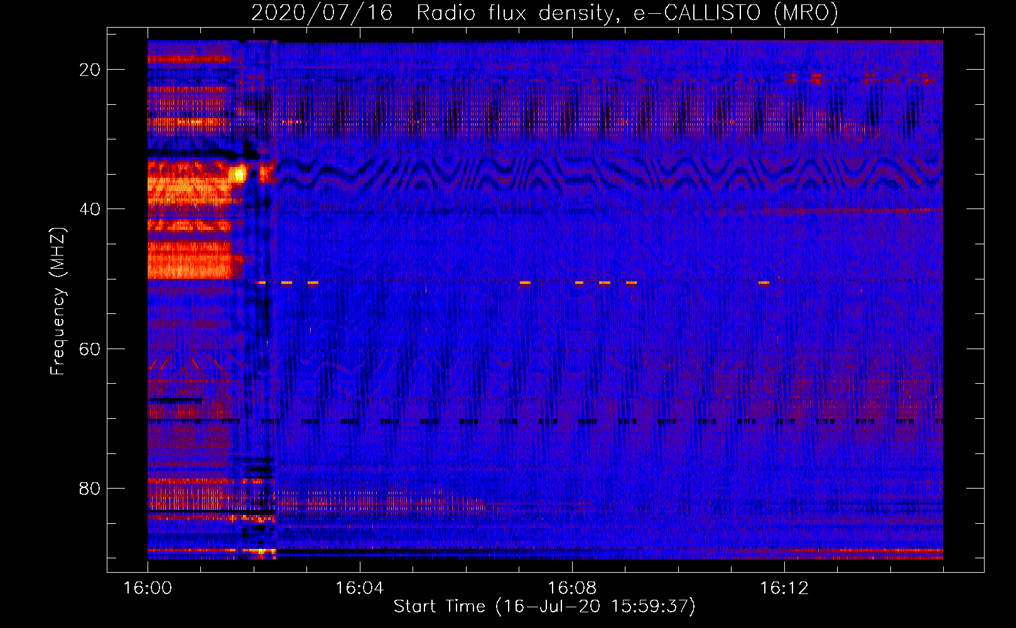Viewport: 1016px width, 628px height.
Task: Click the '60' frequency tick label
Action: [x=90, y=349]
